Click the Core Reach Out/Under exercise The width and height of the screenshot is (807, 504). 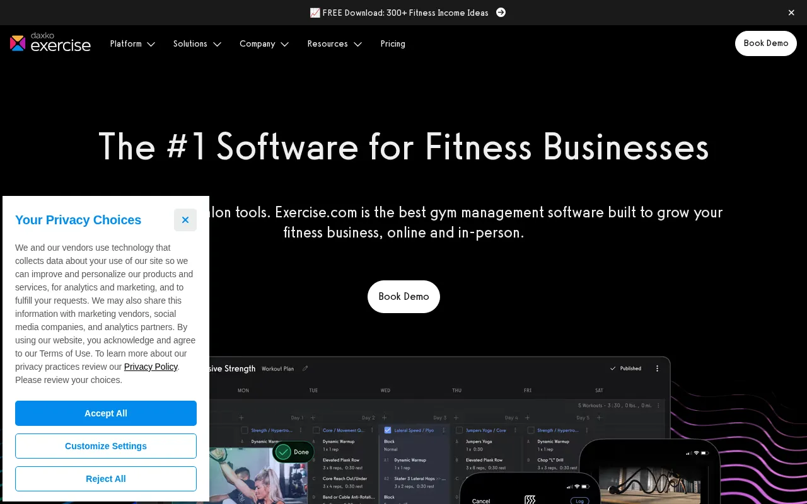345,479
